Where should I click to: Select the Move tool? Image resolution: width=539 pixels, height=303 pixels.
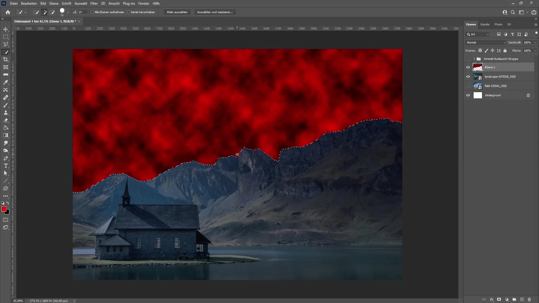[x=6, y=29]
